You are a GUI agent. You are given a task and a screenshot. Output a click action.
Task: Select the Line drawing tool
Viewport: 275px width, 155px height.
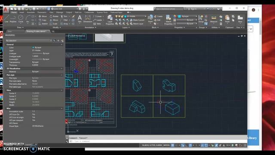tap(6, 19)
